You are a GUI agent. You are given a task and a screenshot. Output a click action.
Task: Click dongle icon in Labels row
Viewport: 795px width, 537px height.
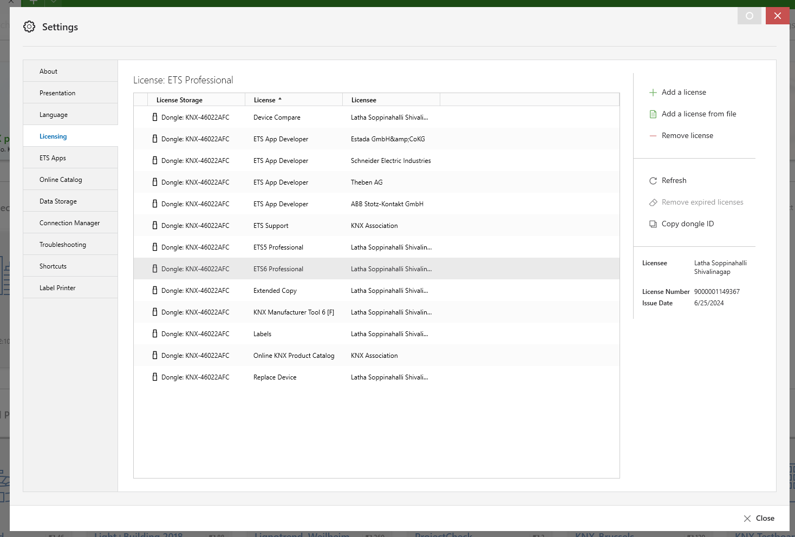point(155,333)
